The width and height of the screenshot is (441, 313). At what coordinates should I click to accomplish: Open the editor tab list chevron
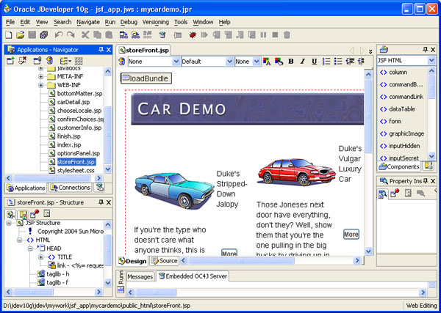tap(370, 51)
